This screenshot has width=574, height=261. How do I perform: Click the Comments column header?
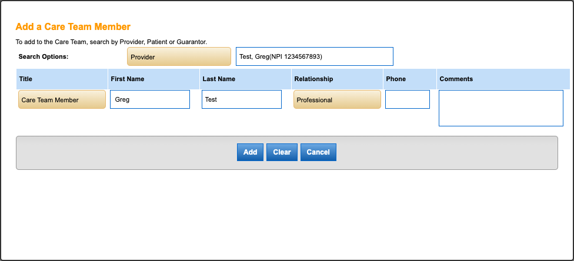pyautogui.click(x=456, y=79)
